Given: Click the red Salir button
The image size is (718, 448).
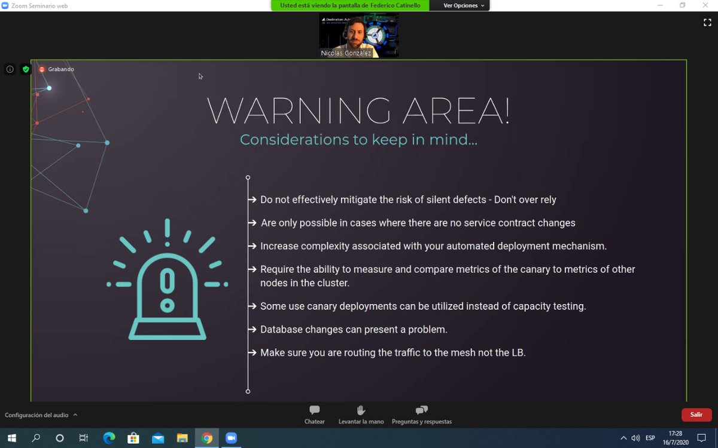Looking at the screenshot, I should pyautogui.click(x=696, y=415).
